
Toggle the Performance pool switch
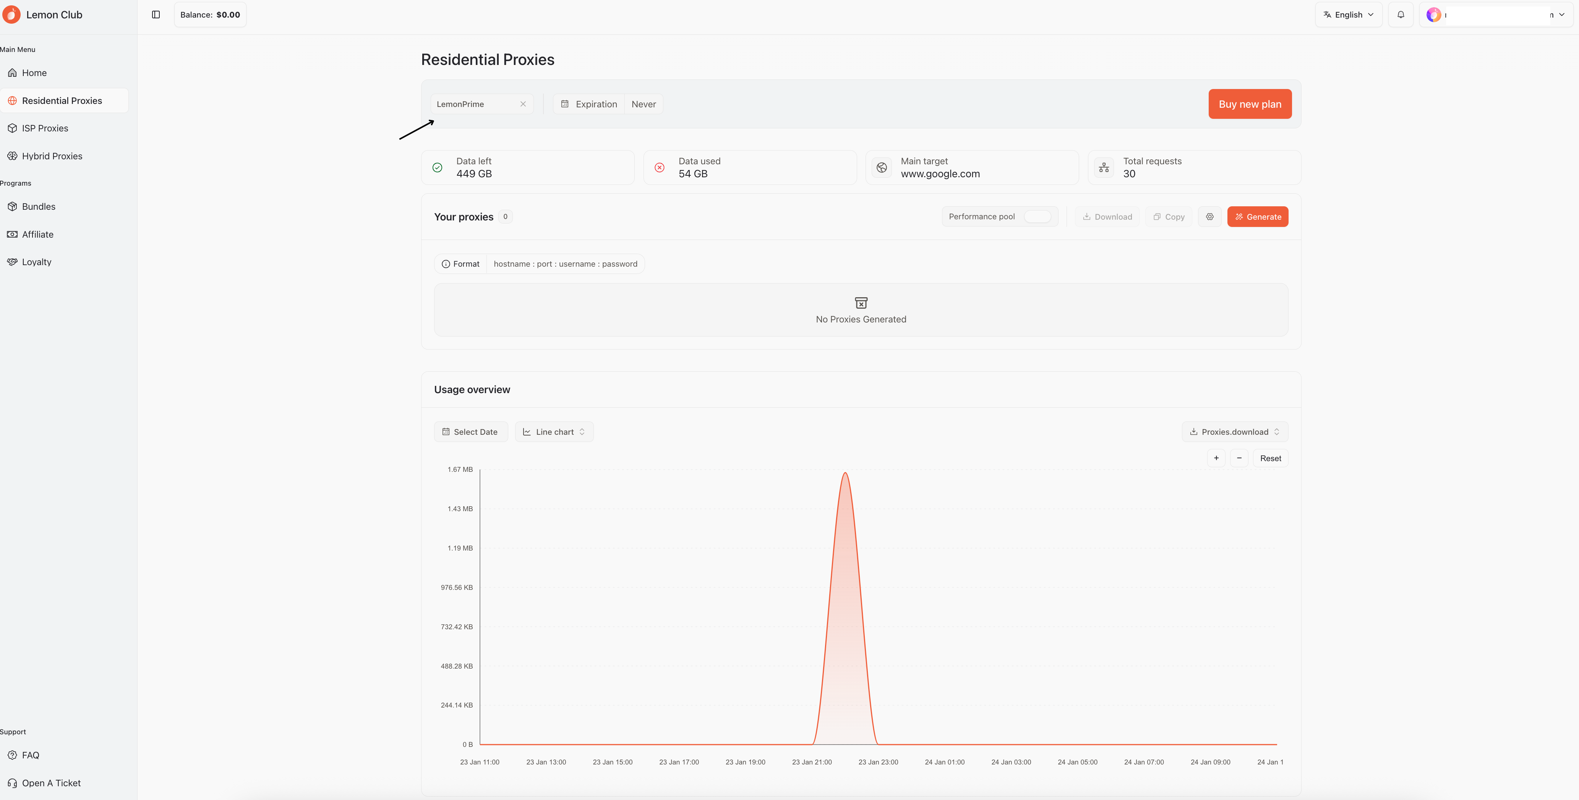pos(1037,216)
